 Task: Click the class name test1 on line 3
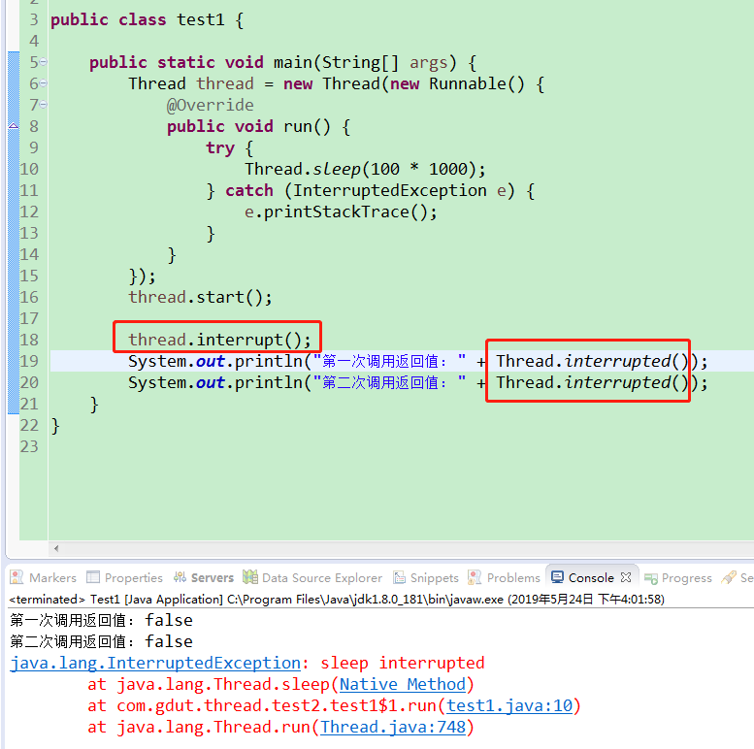pyautogui.click(x=201, y=19)
